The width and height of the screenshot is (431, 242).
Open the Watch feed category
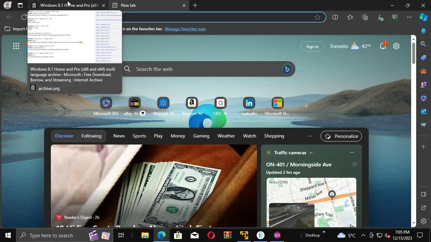tap(250, 136)
